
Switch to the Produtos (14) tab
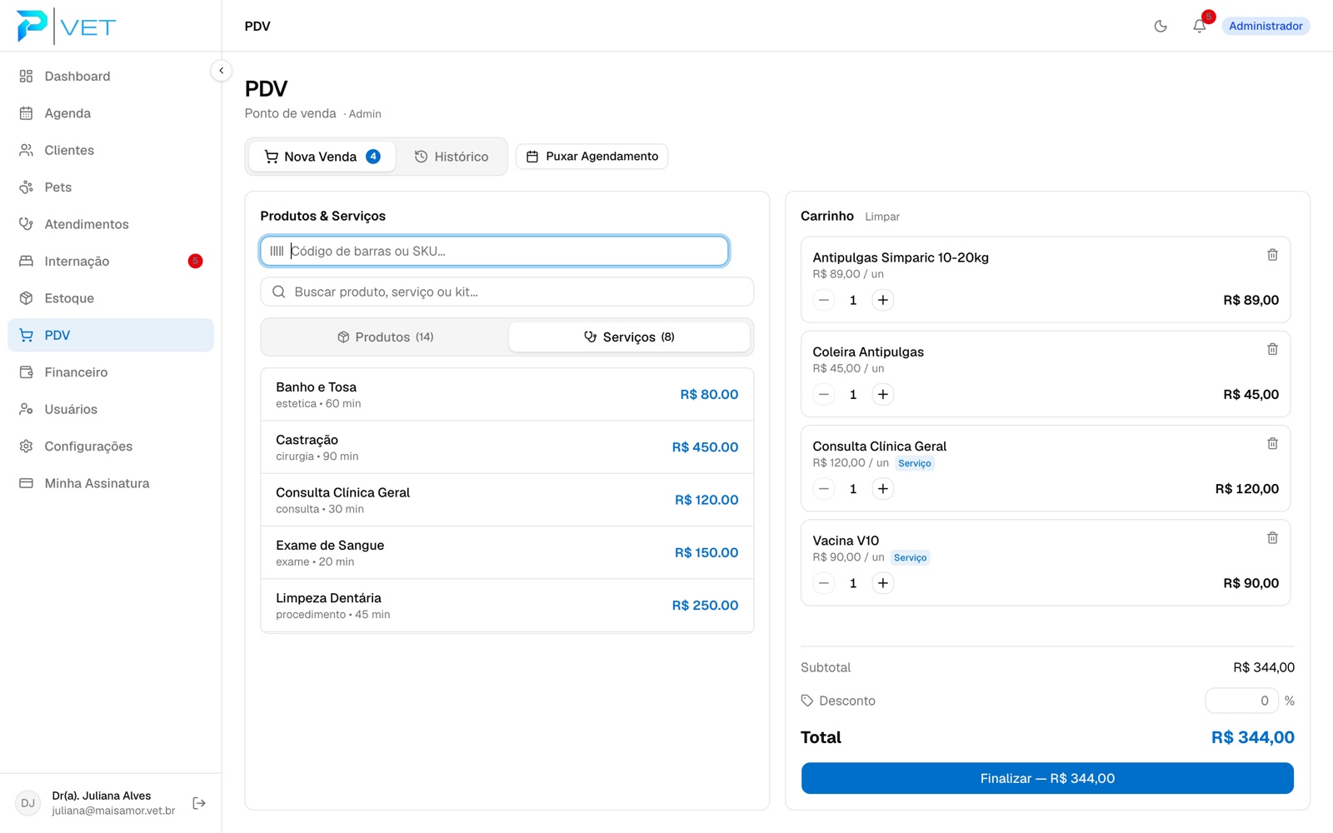[x=386, y=337]
